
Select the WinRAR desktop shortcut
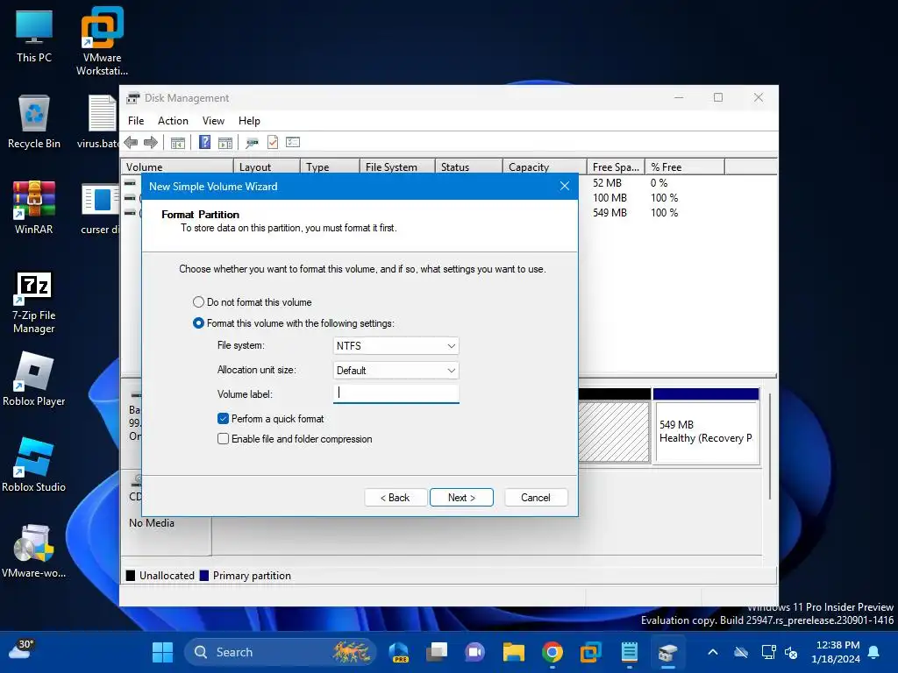pos(34,207)
